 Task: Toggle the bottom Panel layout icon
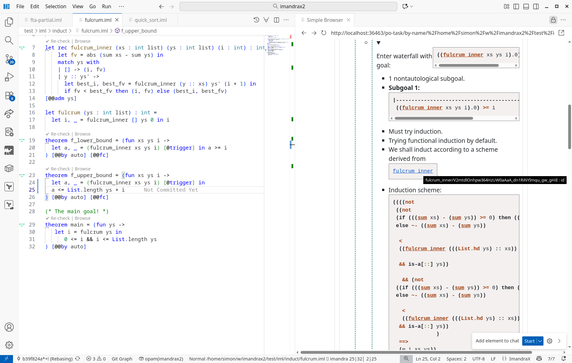tap(526, 6)
